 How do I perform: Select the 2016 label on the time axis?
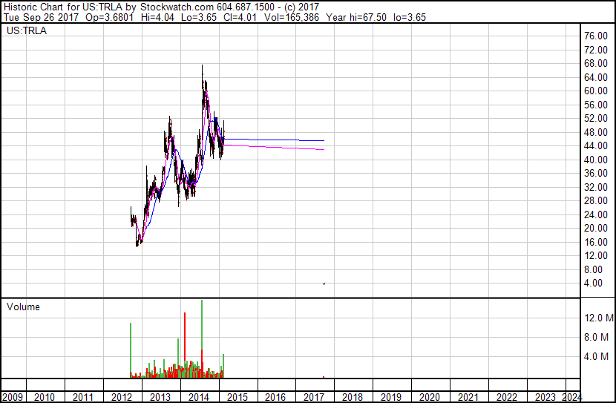(x=275, y=397)
